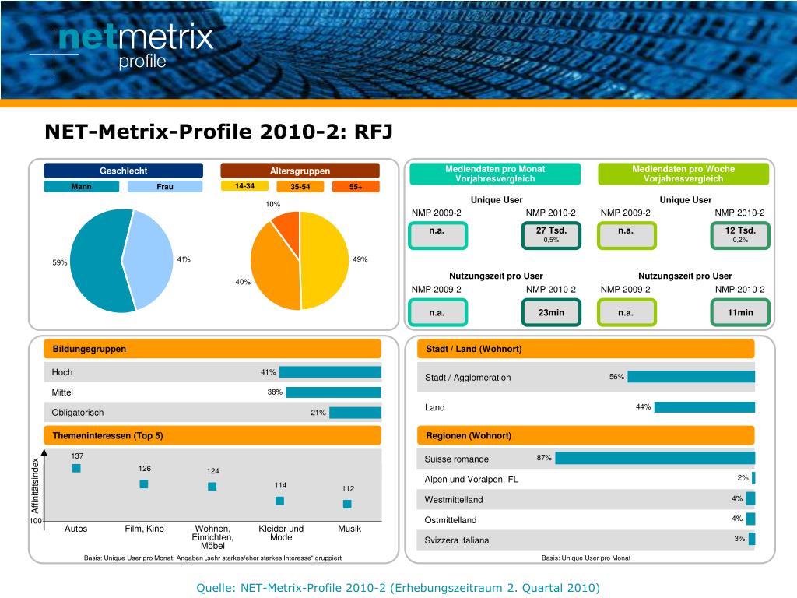The height and width of the screenshot is (598, 797).
Task: Click the Obligatorisch 21% bar
Action: 355,413
